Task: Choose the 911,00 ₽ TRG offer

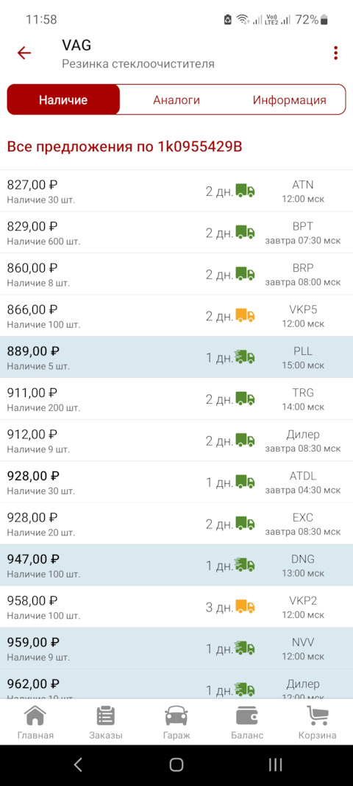Action: tap(176, 399)
